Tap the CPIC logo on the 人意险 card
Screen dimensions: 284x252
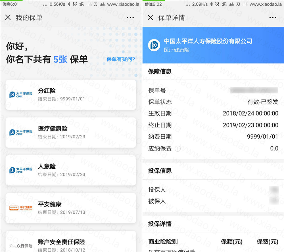[x=21, y=170]
